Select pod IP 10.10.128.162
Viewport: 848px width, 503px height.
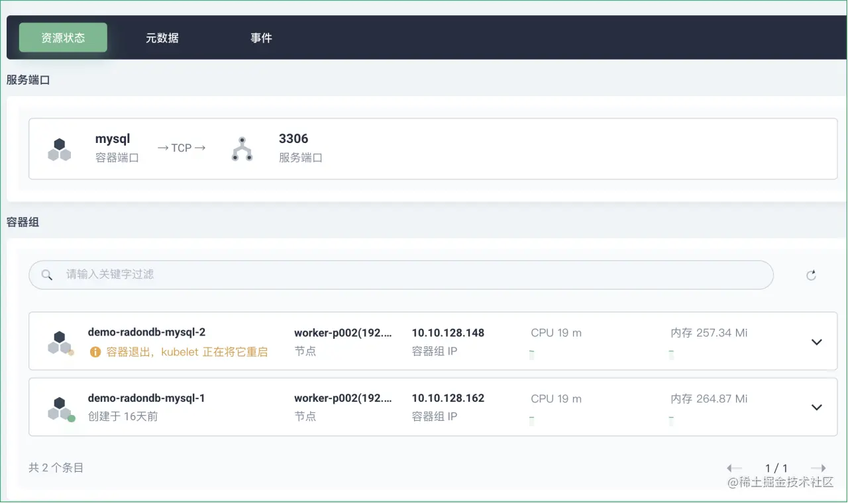[448, 398]
